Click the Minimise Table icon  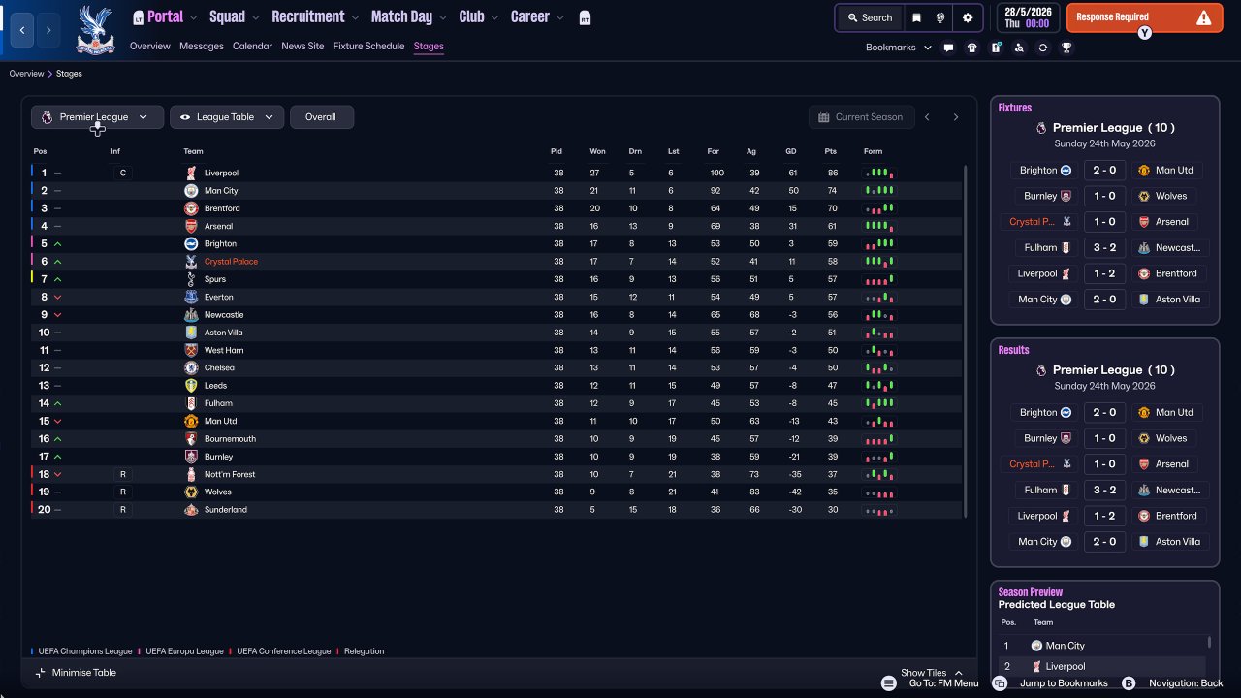(40, 673)
